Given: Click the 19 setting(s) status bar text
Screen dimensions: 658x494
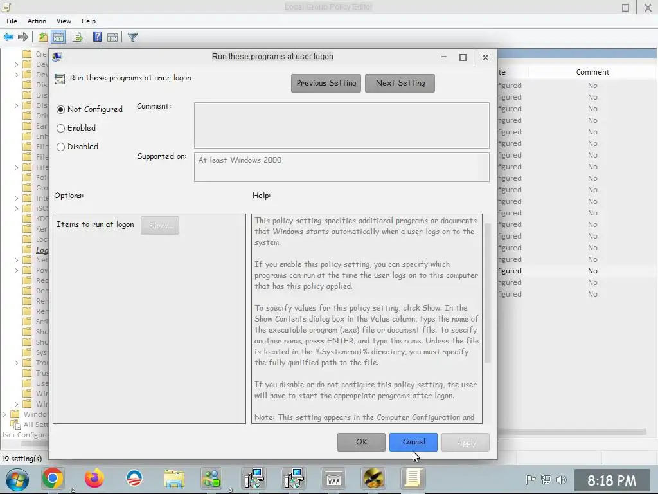Looking at the screenshot, I should coord(21,459).
